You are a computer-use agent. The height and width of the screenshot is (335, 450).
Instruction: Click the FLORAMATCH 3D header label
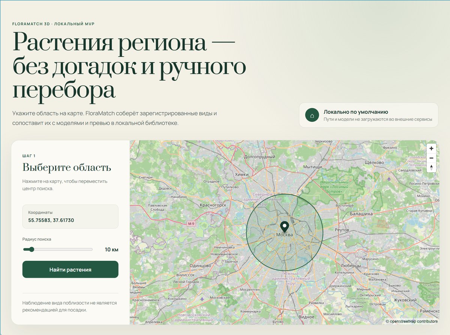pyautogui.click(x=53, y=24)
